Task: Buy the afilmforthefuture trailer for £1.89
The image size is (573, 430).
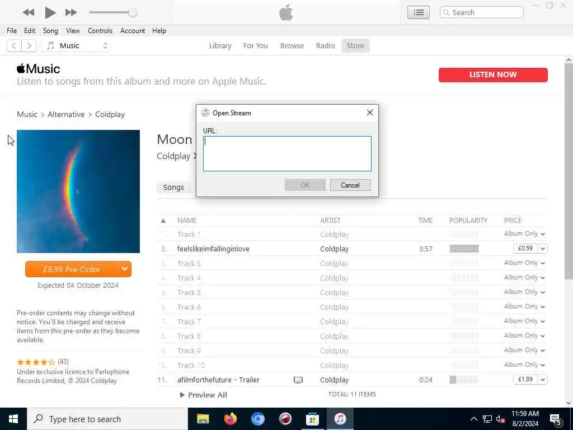Action: (525, 380)
